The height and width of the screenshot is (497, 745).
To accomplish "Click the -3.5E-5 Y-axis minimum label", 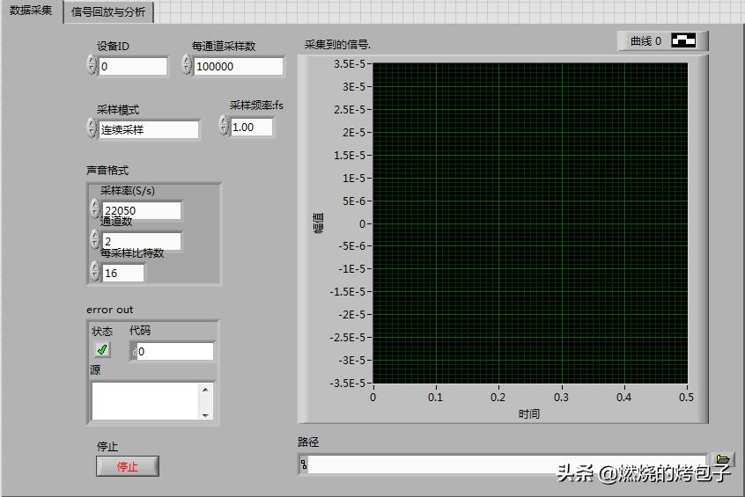I will pyautogui.click(x=347, y=383).
